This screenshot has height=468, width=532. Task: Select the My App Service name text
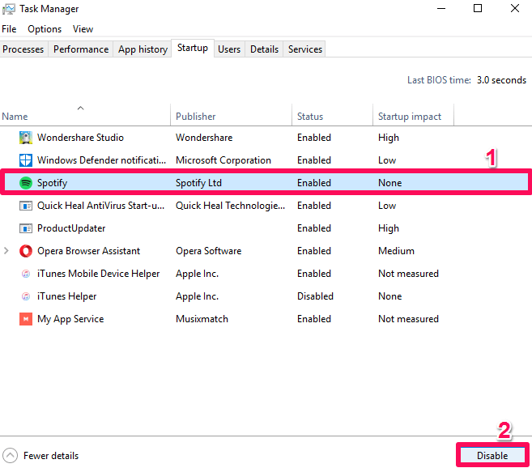70,319
